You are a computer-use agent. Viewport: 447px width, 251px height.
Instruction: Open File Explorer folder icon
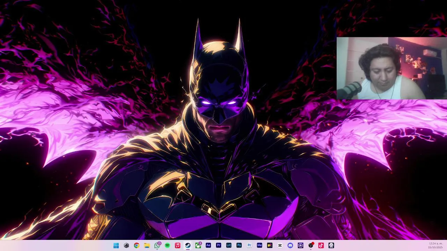tap(147, 245)
